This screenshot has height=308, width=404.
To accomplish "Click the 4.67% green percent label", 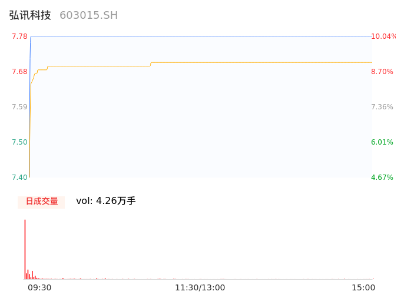I will (382, 178).
